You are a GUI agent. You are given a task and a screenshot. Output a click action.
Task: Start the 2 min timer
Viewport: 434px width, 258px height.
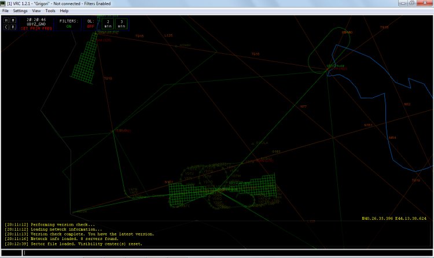[108, 24]
